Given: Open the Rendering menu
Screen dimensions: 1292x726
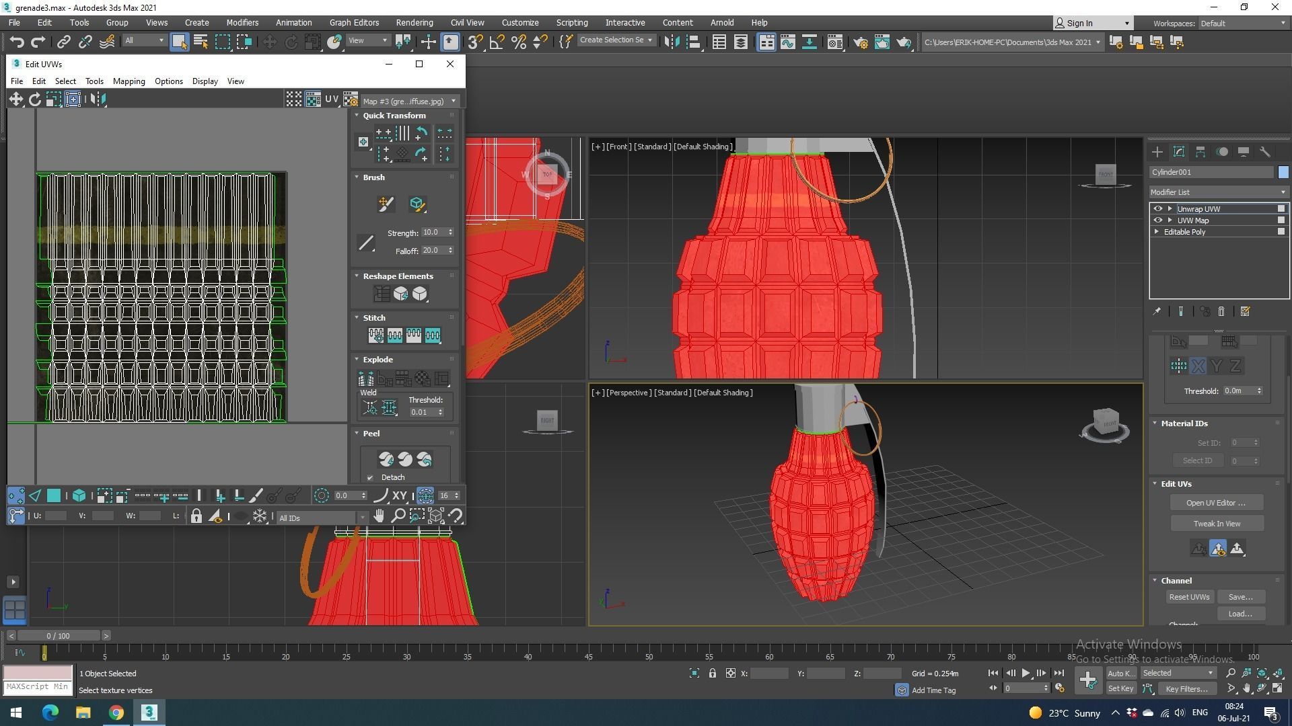Looking at the screenshot, I should (414, 22).
